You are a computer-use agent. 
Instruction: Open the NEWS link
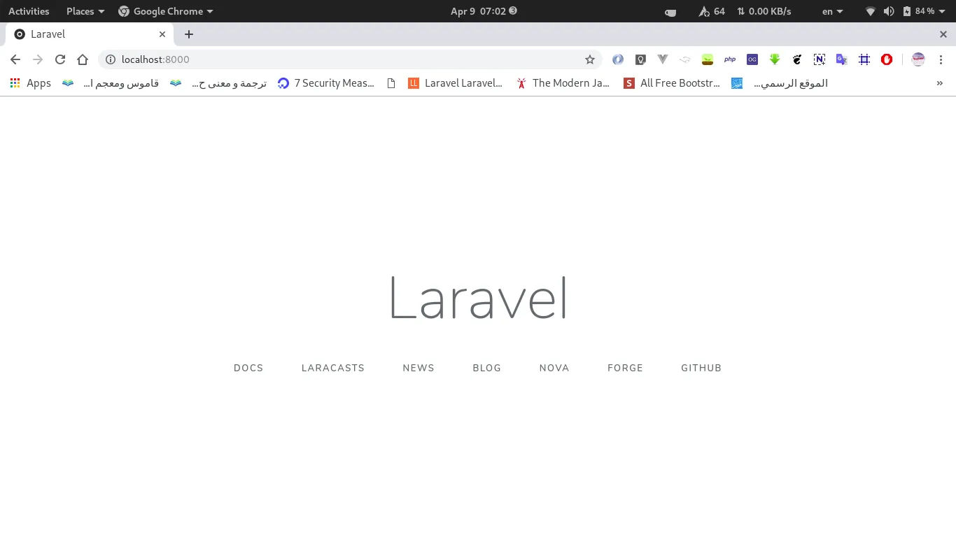click(x=419, y=368)
